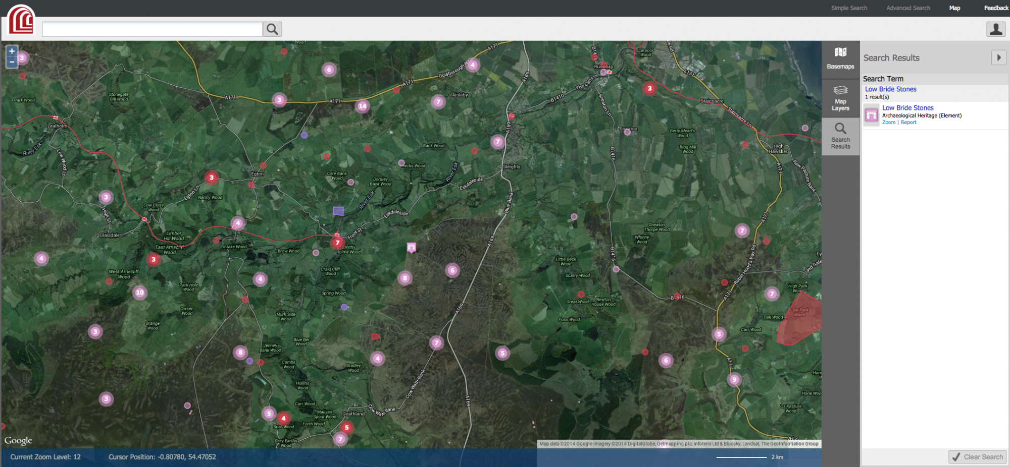The image size is (1010, 467).
Task: Click red cluster 5 near Goathland
Action: tap(346, 428)
